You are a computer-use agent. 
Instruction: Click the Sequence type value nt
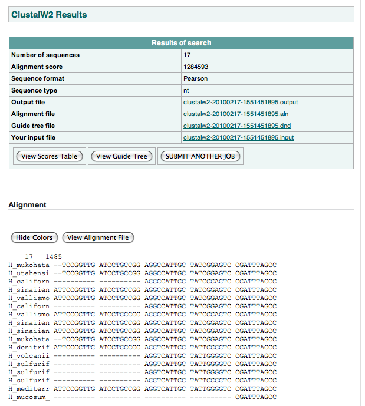(x=186, y=91)
